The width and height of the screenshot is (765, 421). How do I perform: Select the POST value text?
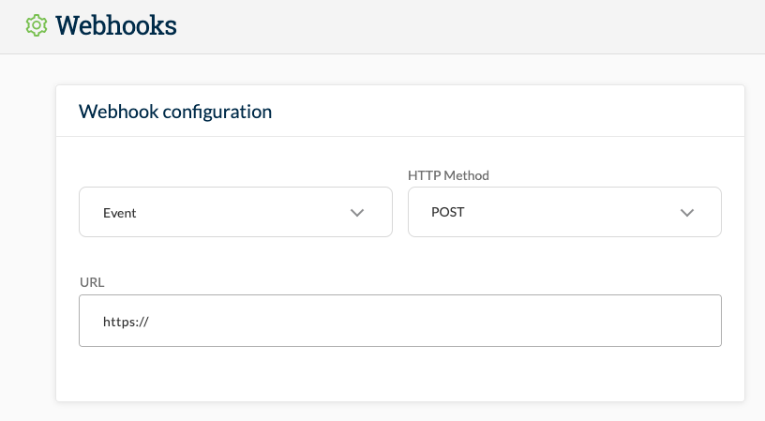click(x=448, y=212)
